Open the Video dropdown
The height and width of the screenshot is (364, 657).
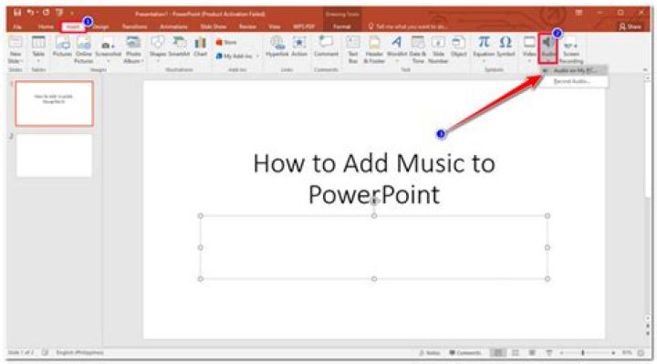coord(529,49)
